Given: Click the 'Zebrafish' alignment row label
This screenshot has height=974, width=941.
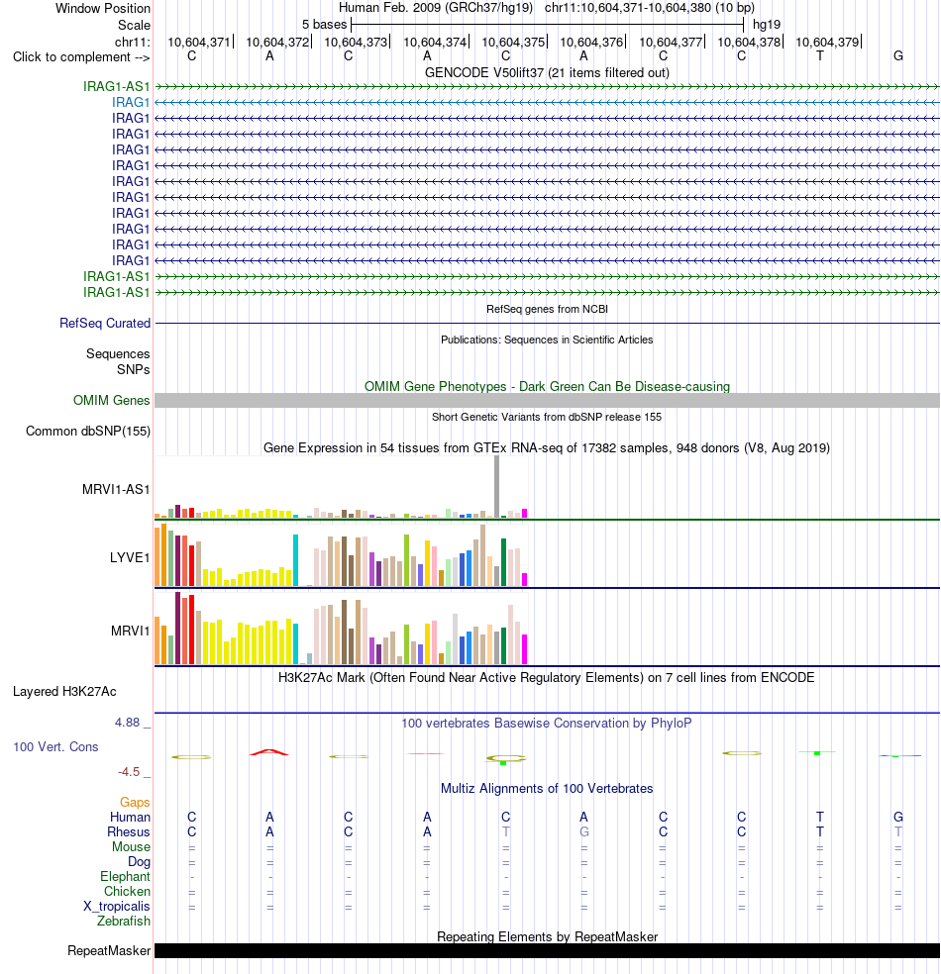Looking at the screenshot, I should coord(124,921).
